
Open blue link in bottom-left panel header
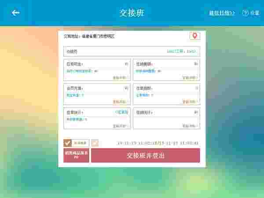(x=122, y=112)
